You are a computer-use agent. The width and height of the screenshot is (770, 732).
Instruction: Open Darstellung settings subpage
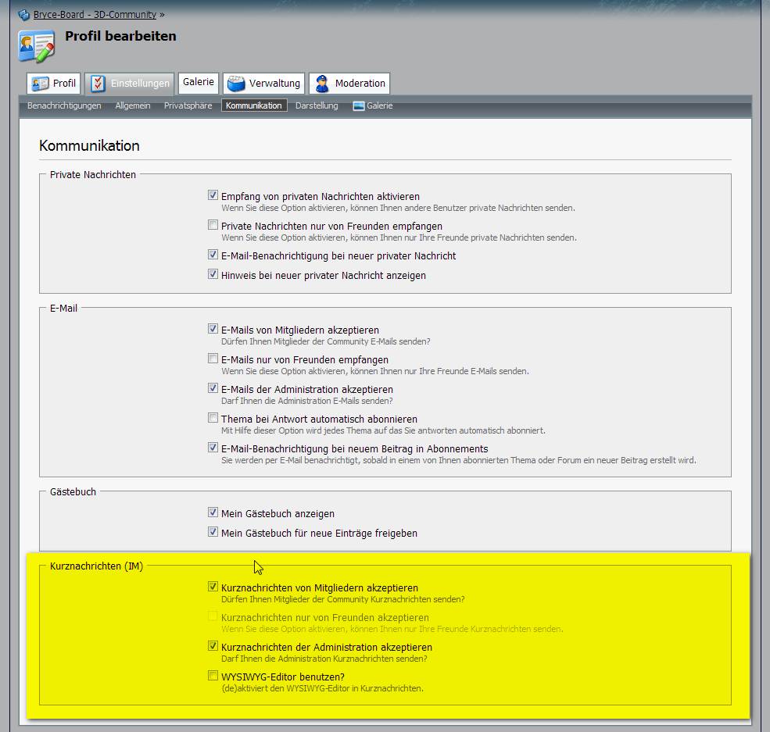[x=317, y=105]
